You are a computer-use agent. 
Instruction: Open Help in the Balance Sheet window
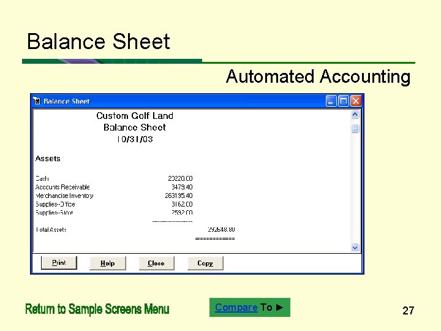point(107,263)
